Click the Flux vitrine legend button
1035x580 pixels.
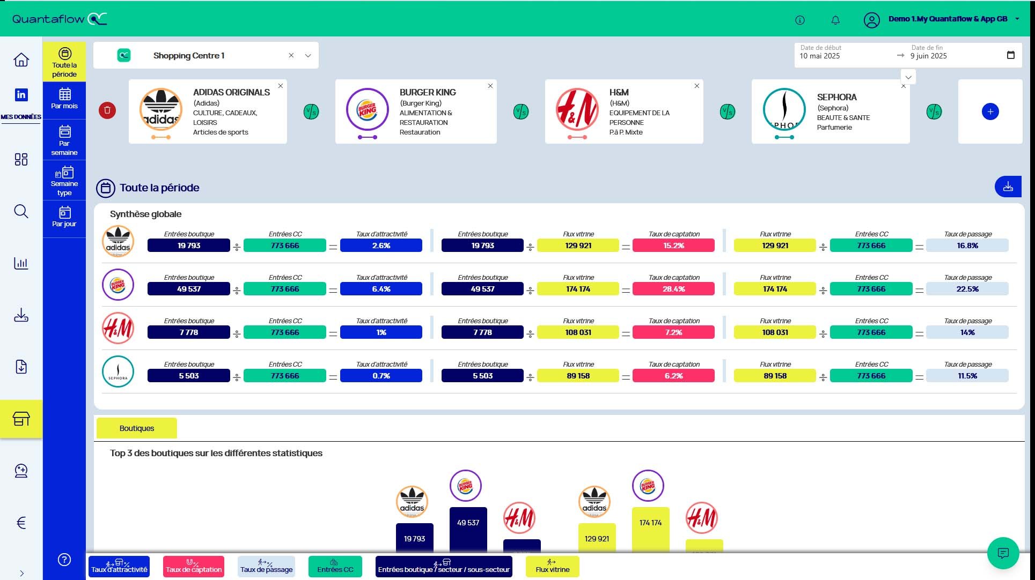(x=553, y=567)
